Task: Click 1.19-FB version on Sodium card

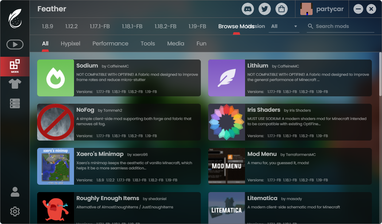Action: click(151, 92)
